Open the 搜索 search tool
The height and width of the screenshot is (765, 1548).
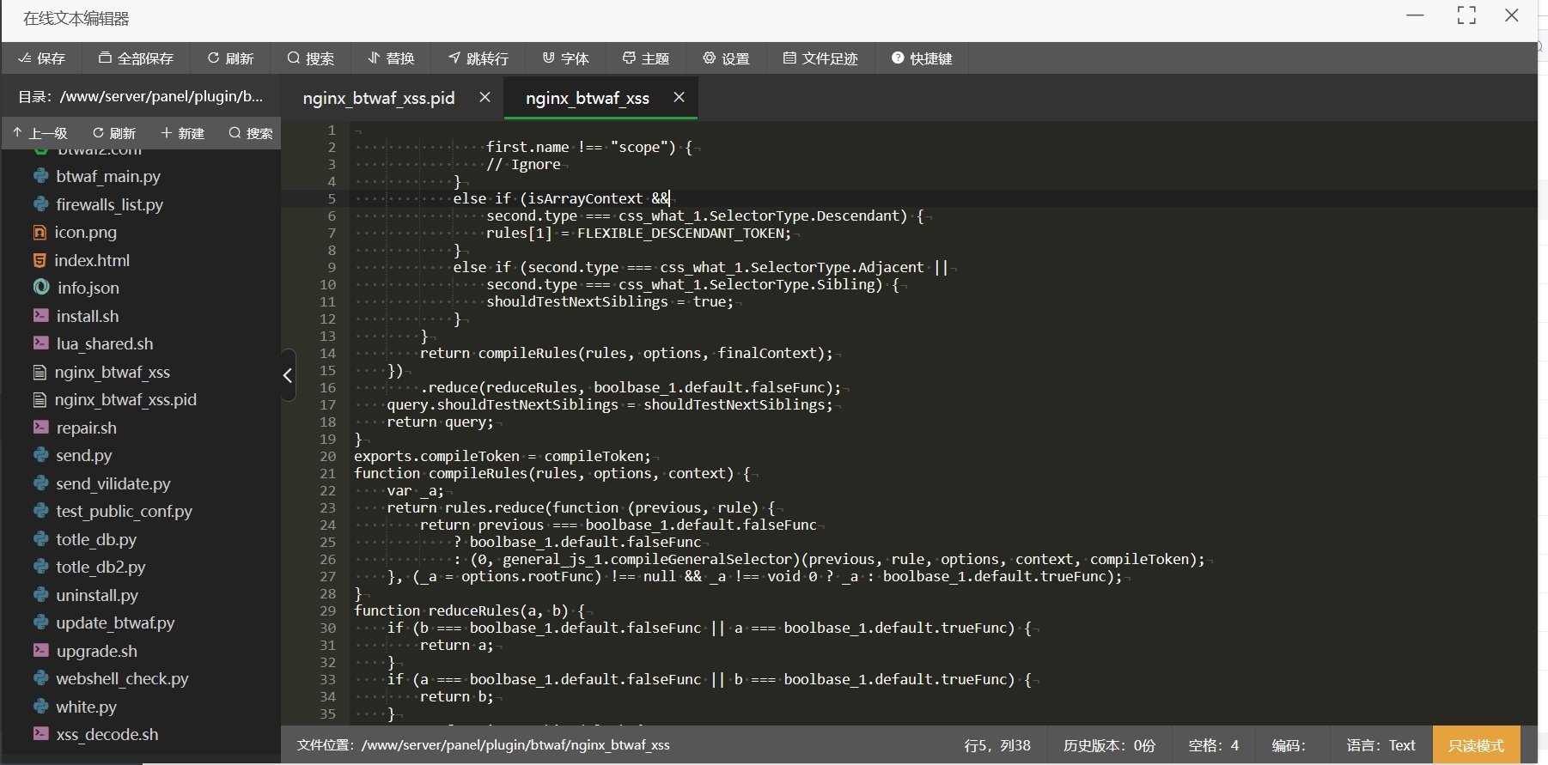[310, 58]
